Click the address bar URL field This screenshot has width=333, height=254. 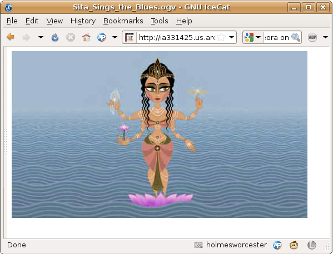(177, 37)
